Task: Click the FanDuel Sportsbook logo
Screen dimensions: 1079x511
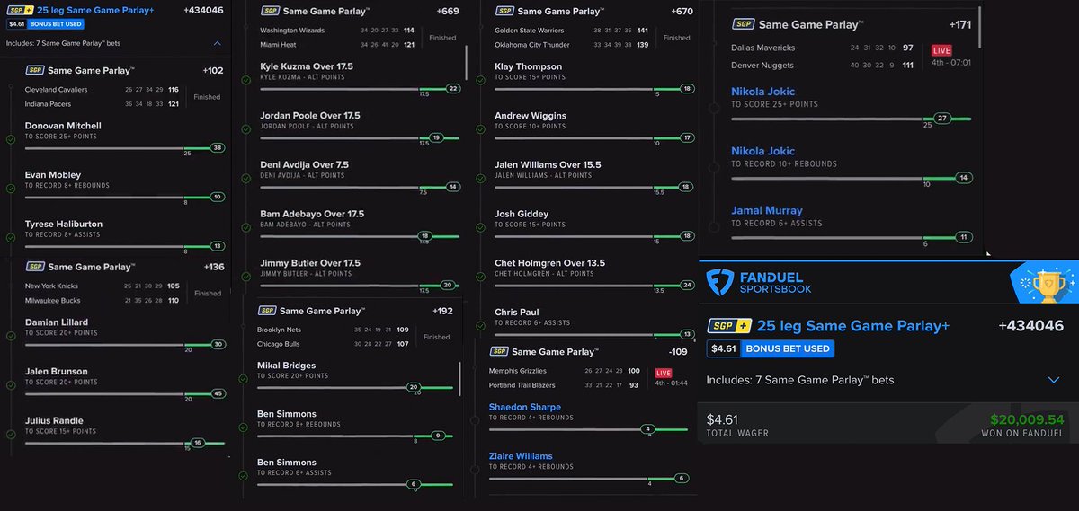Action: click(x=759, y=281)
